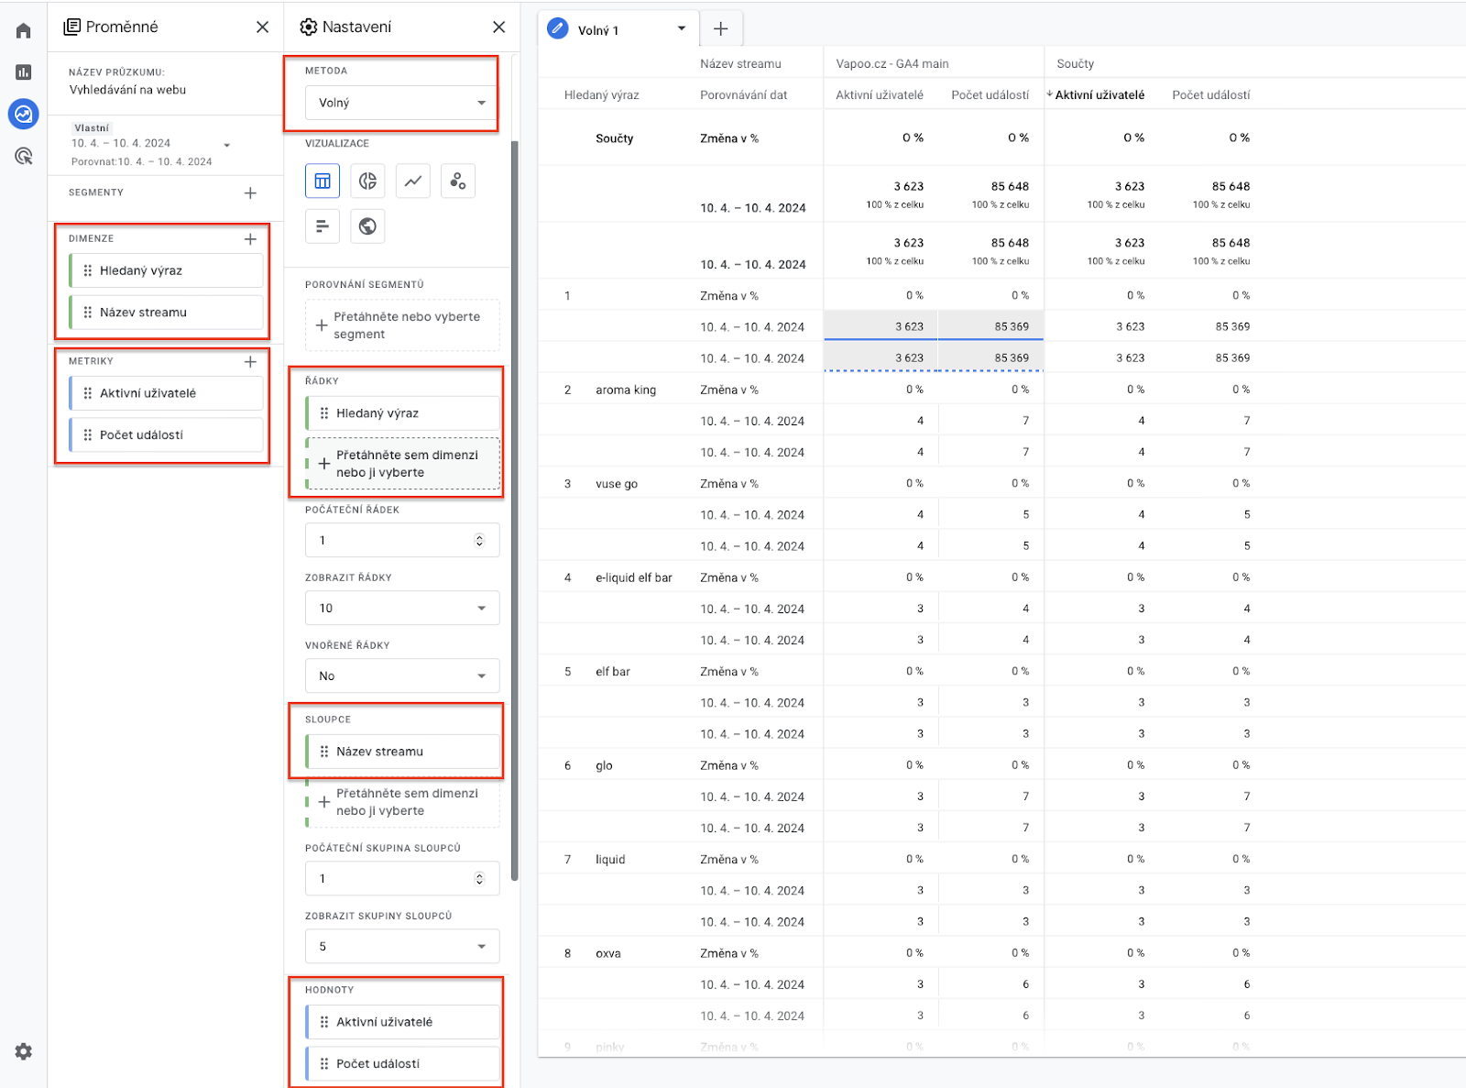Viewport: 1466px width, 1088px height.
Task: Grab drag handle of Aktivní uživatelé metric
Action: point(88,393)
